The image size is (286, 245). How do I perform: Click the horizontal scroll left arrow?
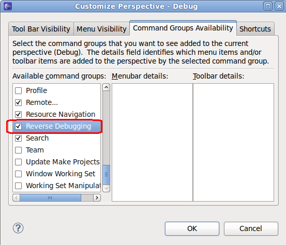click(16, 197)
